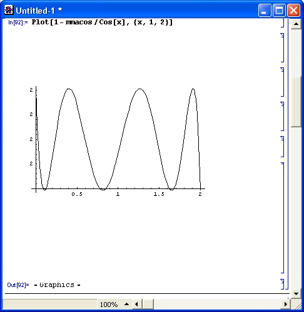Click the Plot input expression text
304x312 pixels.
(x=102, y=22)
